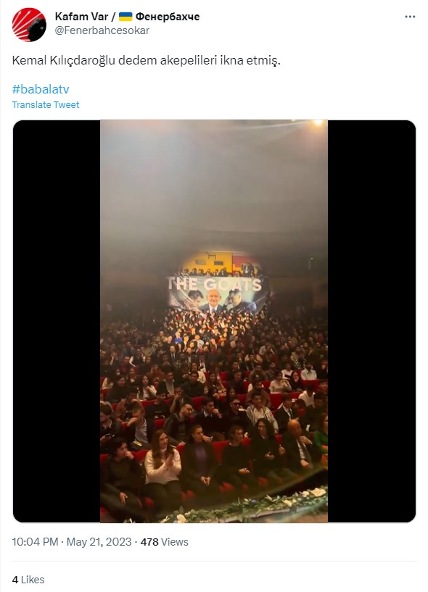The image size is (428, 592).
Task: Click the 10:04 PM time text
Action: (x=35, y=542)
